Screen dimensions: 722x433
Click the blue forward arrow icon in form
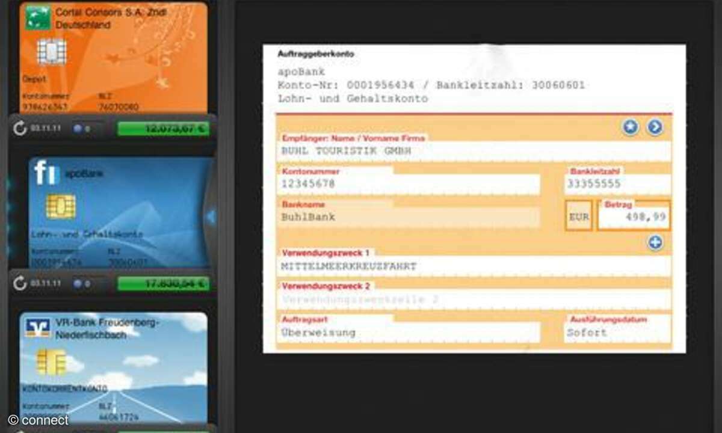coord(654,127)
